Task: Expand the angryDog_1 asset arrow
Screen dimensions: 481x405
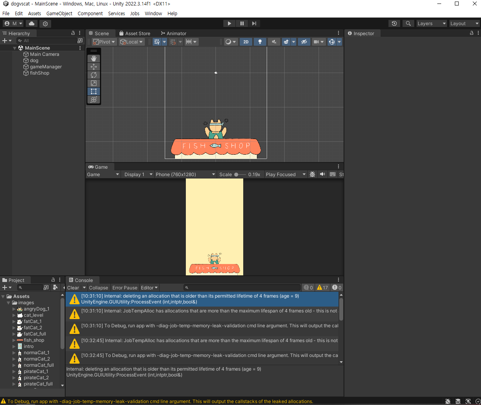Action: tap(14, 309)
